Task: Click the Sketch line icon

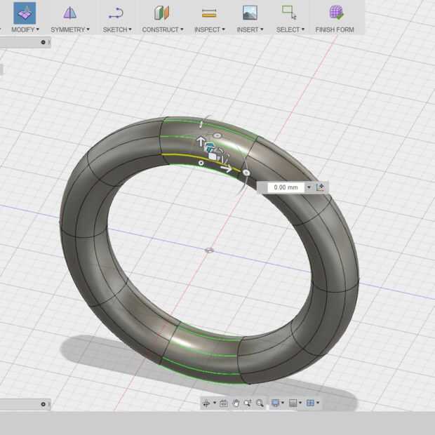Action: pos(116,13)
